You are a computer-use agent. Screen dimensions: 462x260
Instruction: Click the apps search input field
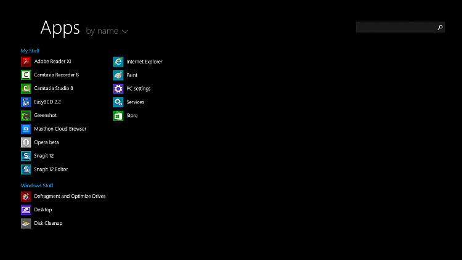click(x=400, y=27)
